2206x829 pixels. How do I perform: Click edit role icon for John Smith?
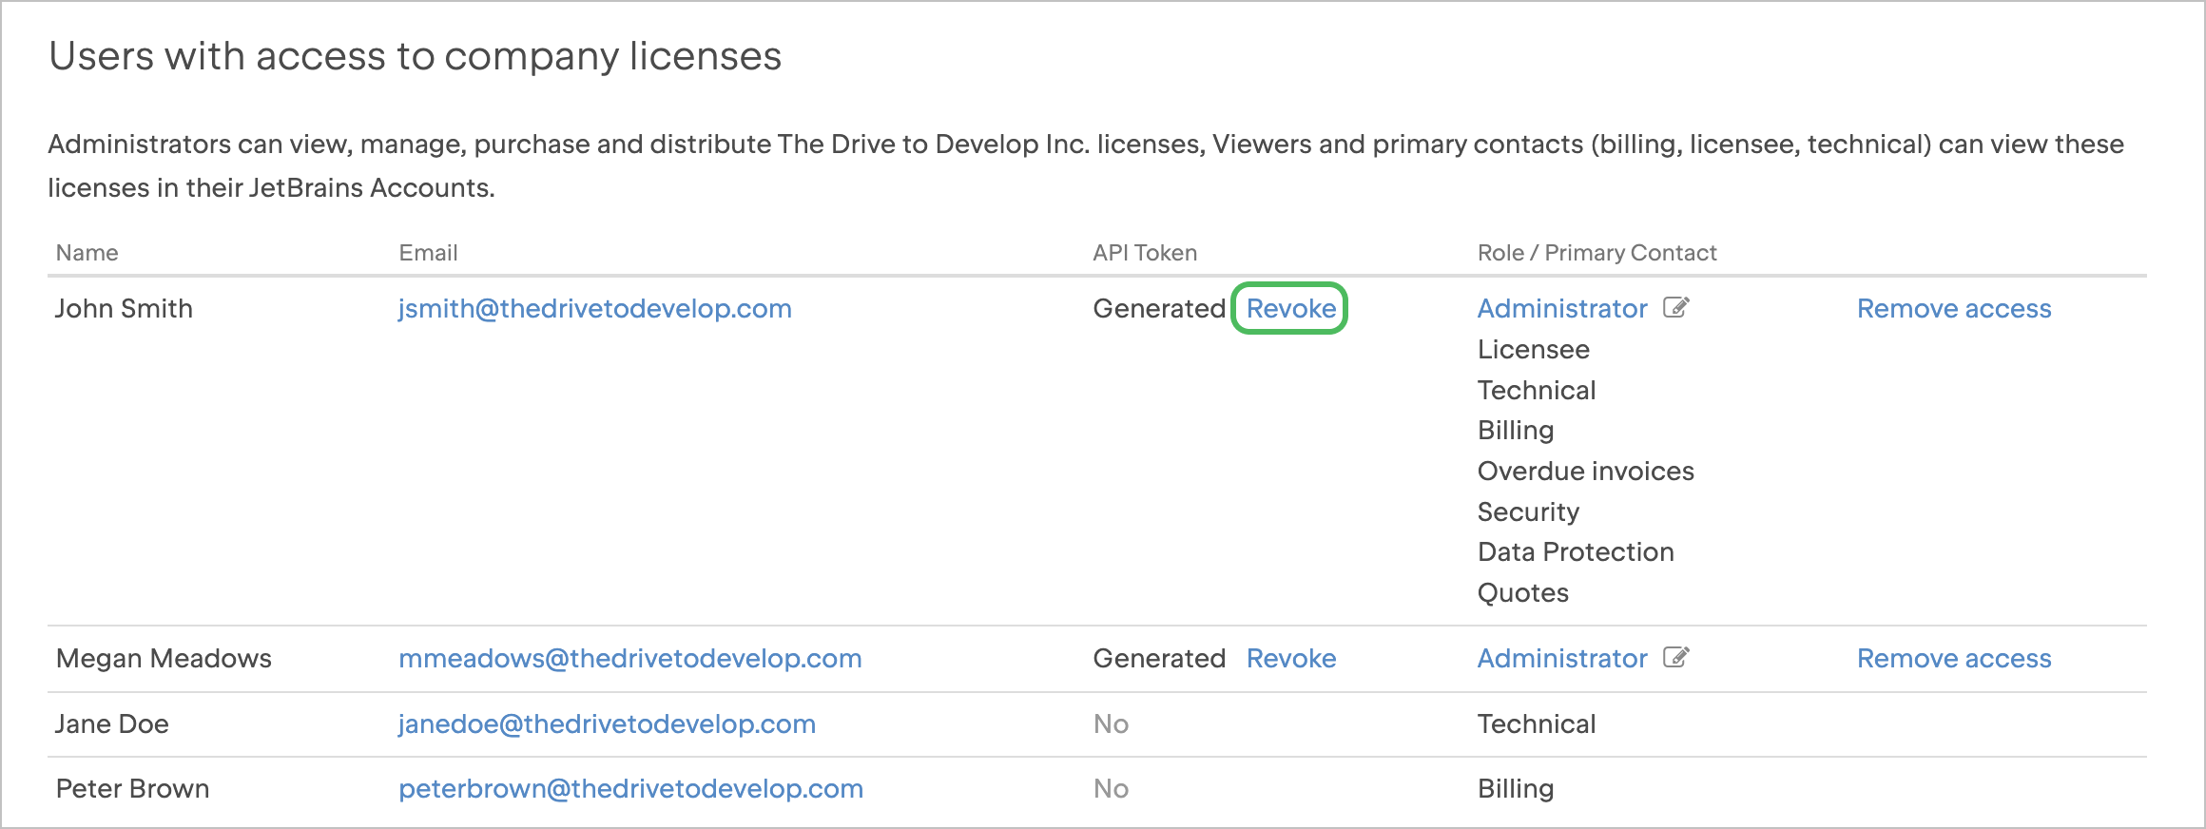(1675, 308)
